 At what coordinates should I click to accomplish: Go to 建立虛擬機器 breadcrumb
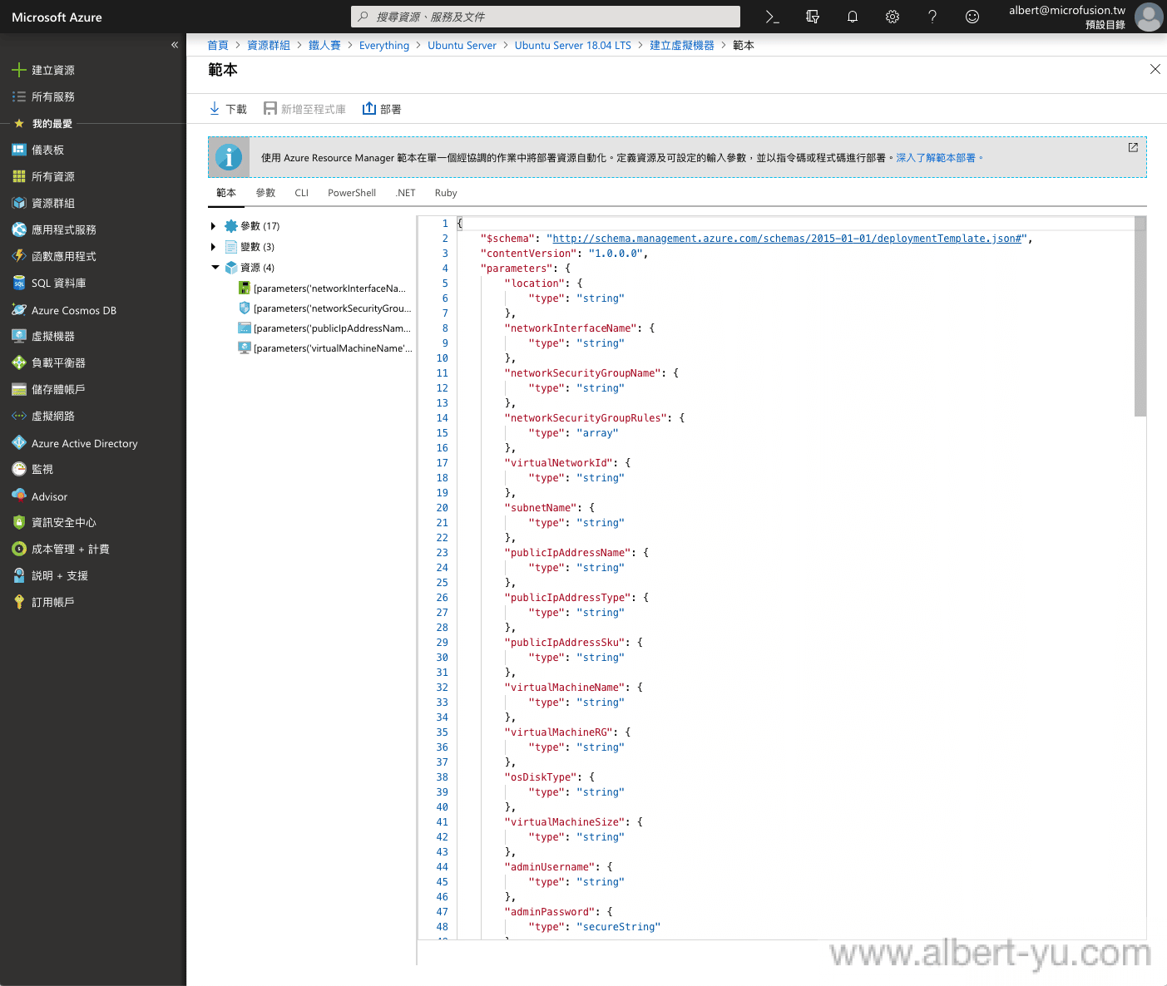(682, 45)
